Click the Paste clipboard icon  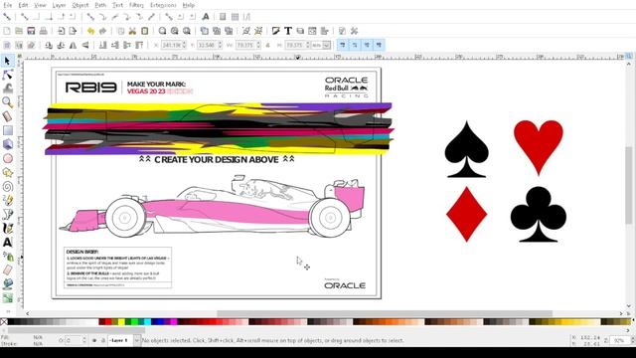tap(145, 31)
